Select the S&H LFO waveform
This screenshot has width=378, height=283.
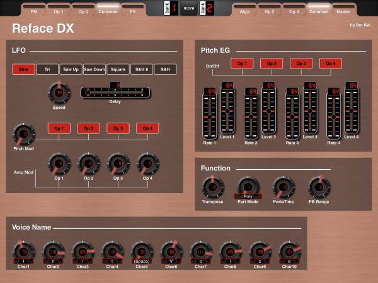165,69
